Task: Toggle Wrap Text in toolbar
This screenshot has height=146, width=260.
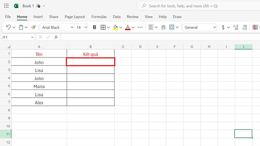Action: pos(163,28)
